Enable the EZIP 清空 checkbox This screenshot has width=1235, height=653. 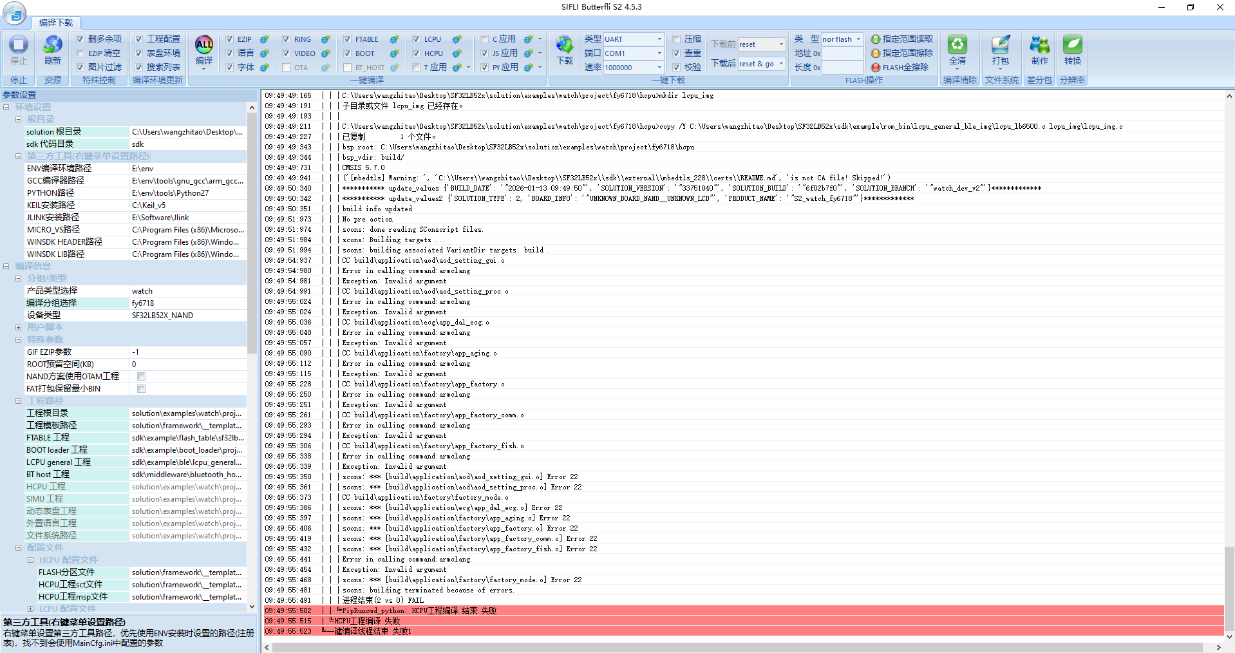(x=80, y=53)
